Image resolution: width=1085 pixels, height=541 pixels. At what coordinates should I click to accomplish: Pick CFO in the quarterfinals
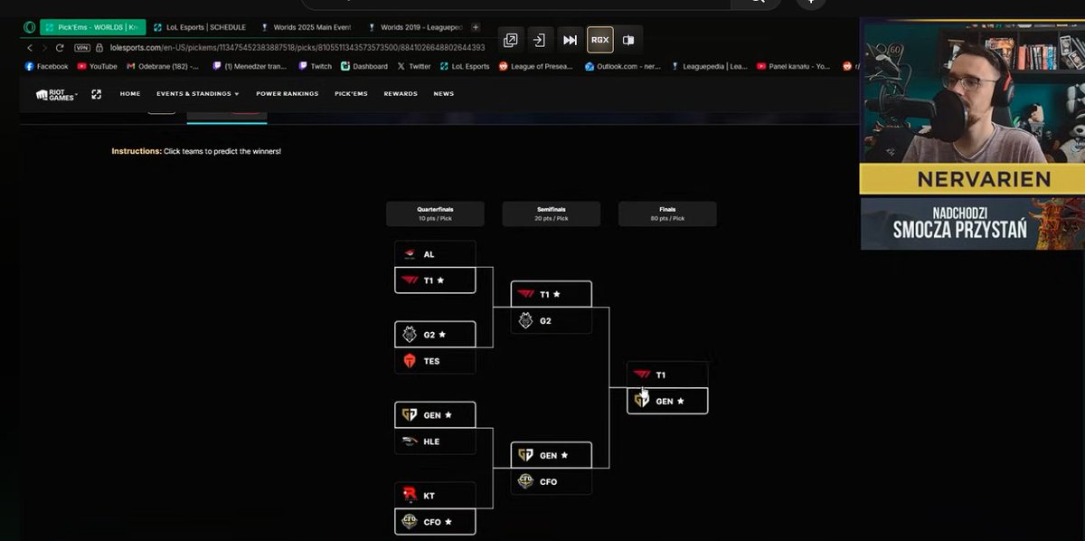click(435, 521)
